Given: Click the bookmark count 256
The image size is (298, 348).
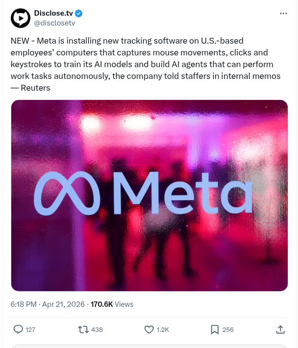Looking at the screenshot, I should pos(228,330).
